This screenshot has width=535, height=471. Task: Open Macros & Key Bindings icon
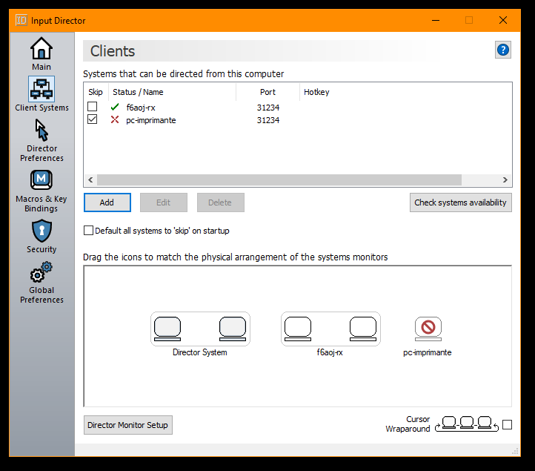[x=41, y=179]
